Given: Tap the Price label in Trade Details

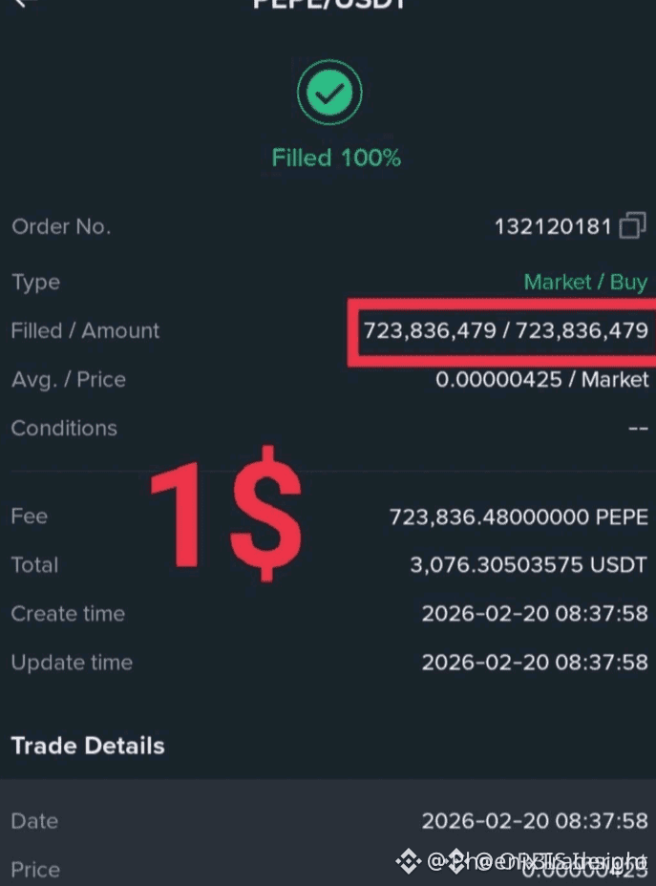Looking at the screenshot, I should (x=35, y=870).
